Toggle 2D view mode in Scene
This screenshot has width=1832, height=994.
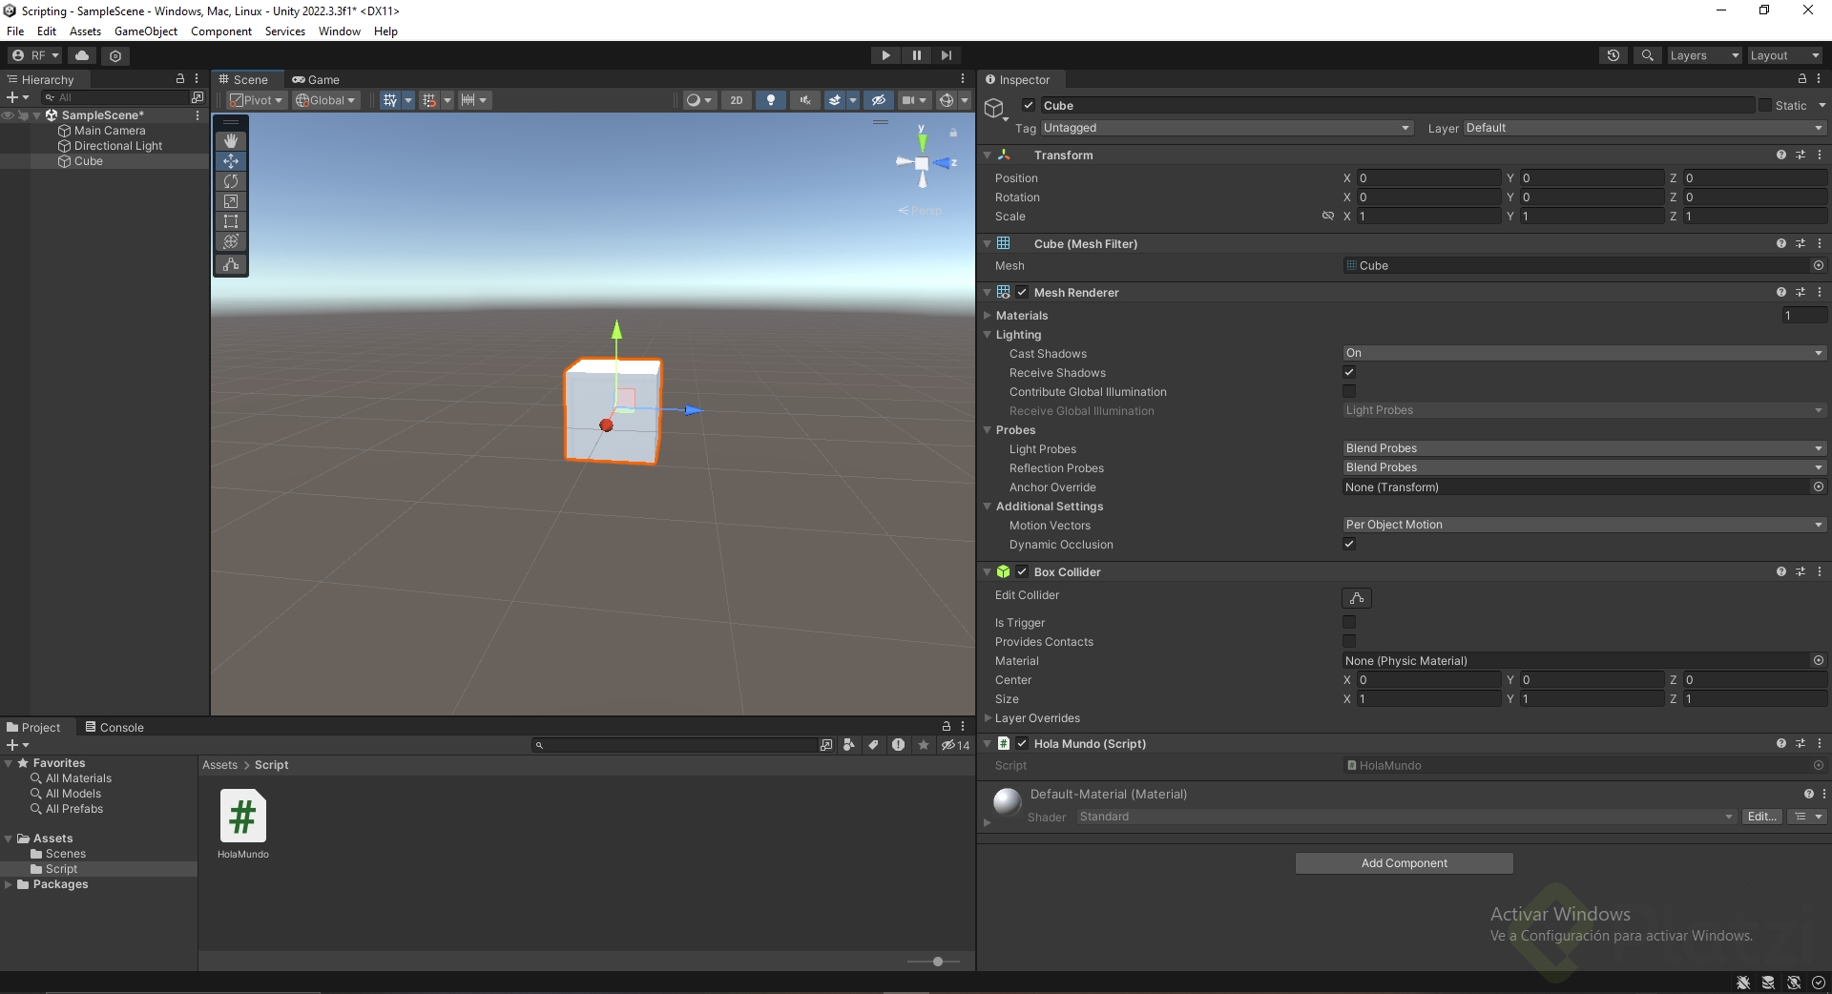[736, 100]
